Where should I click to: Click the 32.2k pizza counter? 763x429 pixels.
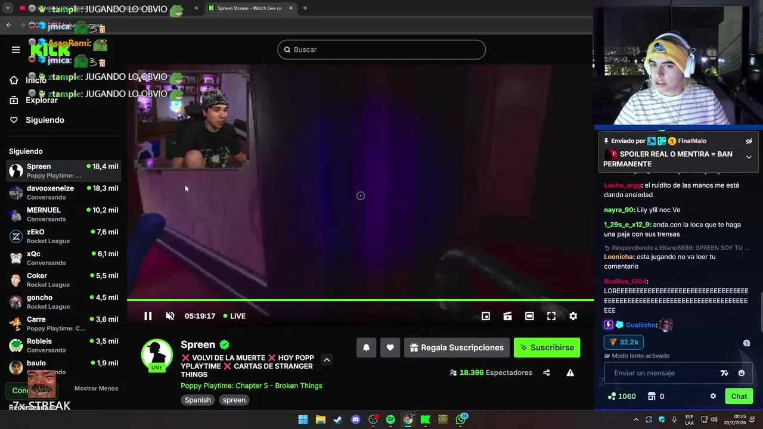pyautogui.click(x=624, y=342)
